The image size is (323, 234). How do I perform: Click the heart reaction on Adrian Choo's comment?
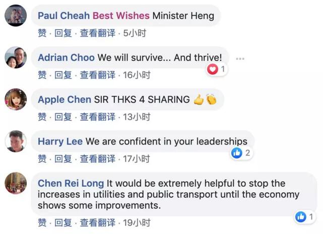pos(213,69)
